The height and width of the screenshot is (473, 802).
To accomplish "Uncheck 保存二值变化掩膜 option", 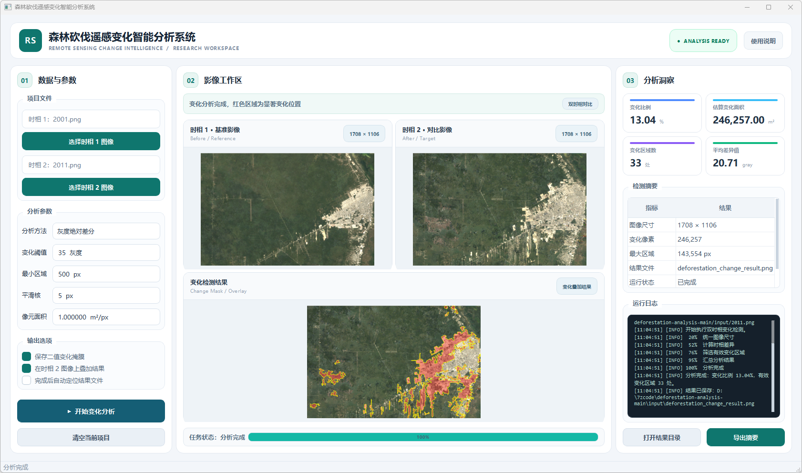I will (27, 356).
